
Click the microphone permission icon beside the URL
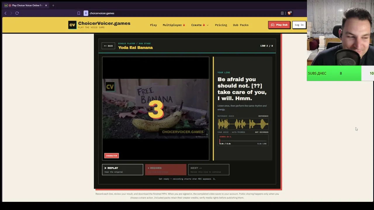coord(86,13)
